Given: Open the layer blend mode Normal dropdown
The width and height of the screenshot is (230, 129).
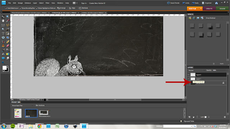Looking at the screenshot, I should 196,70.
